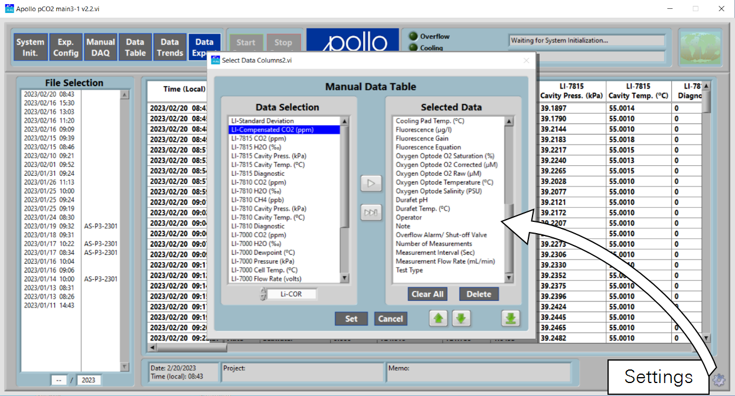Click the Memo text field

pyautogui.click(x=479, y=372)
